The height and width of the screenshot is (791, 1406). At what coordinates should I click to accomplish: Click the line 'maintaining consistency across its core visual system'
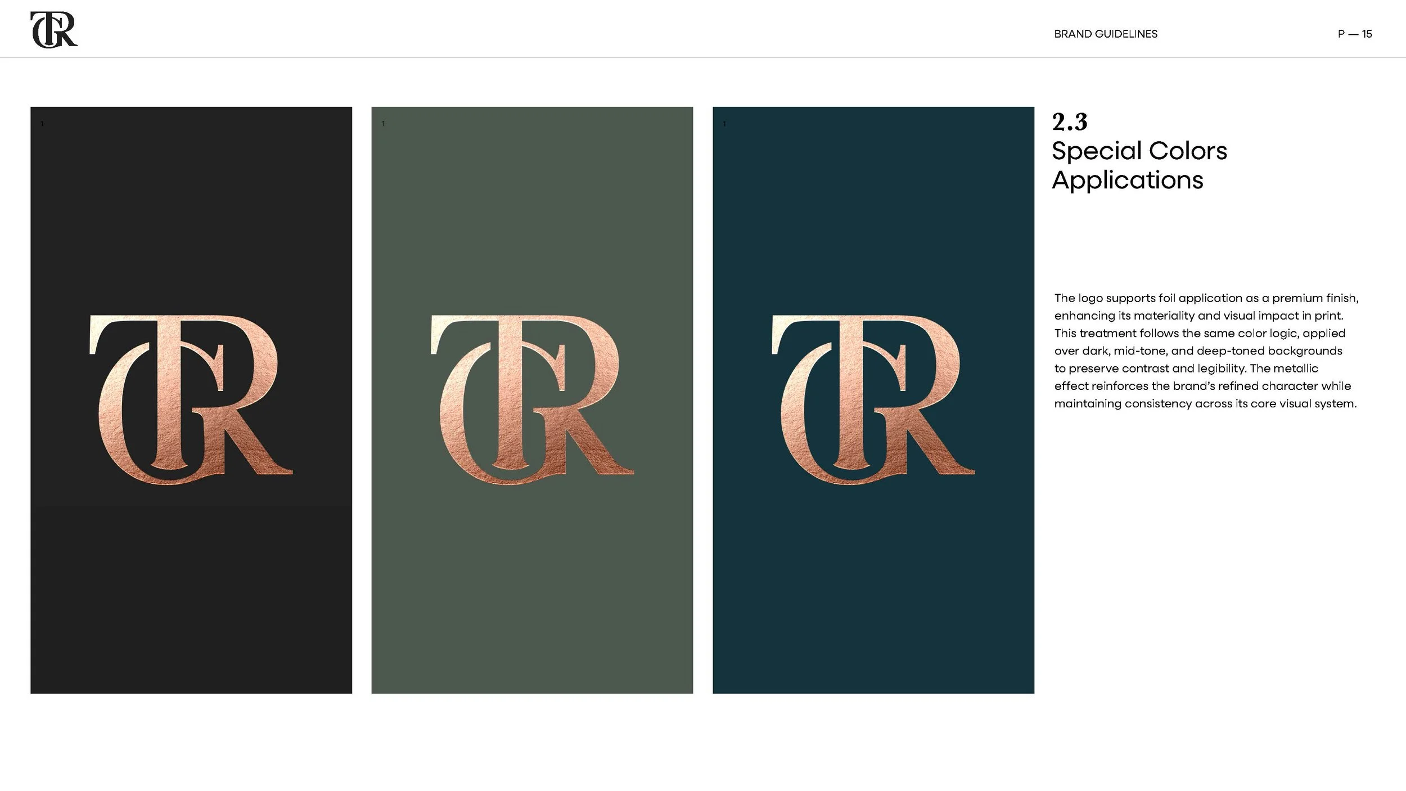click(x=1205, y=403)
